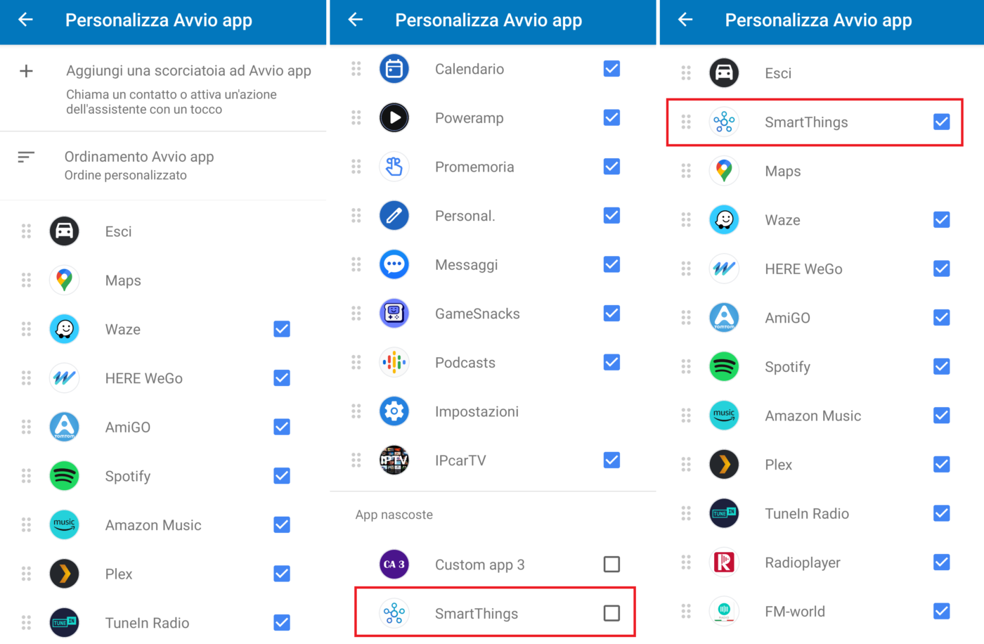984x644 pixels.
Task: Select the GameSnacks app icon
Action: [394, 314]
